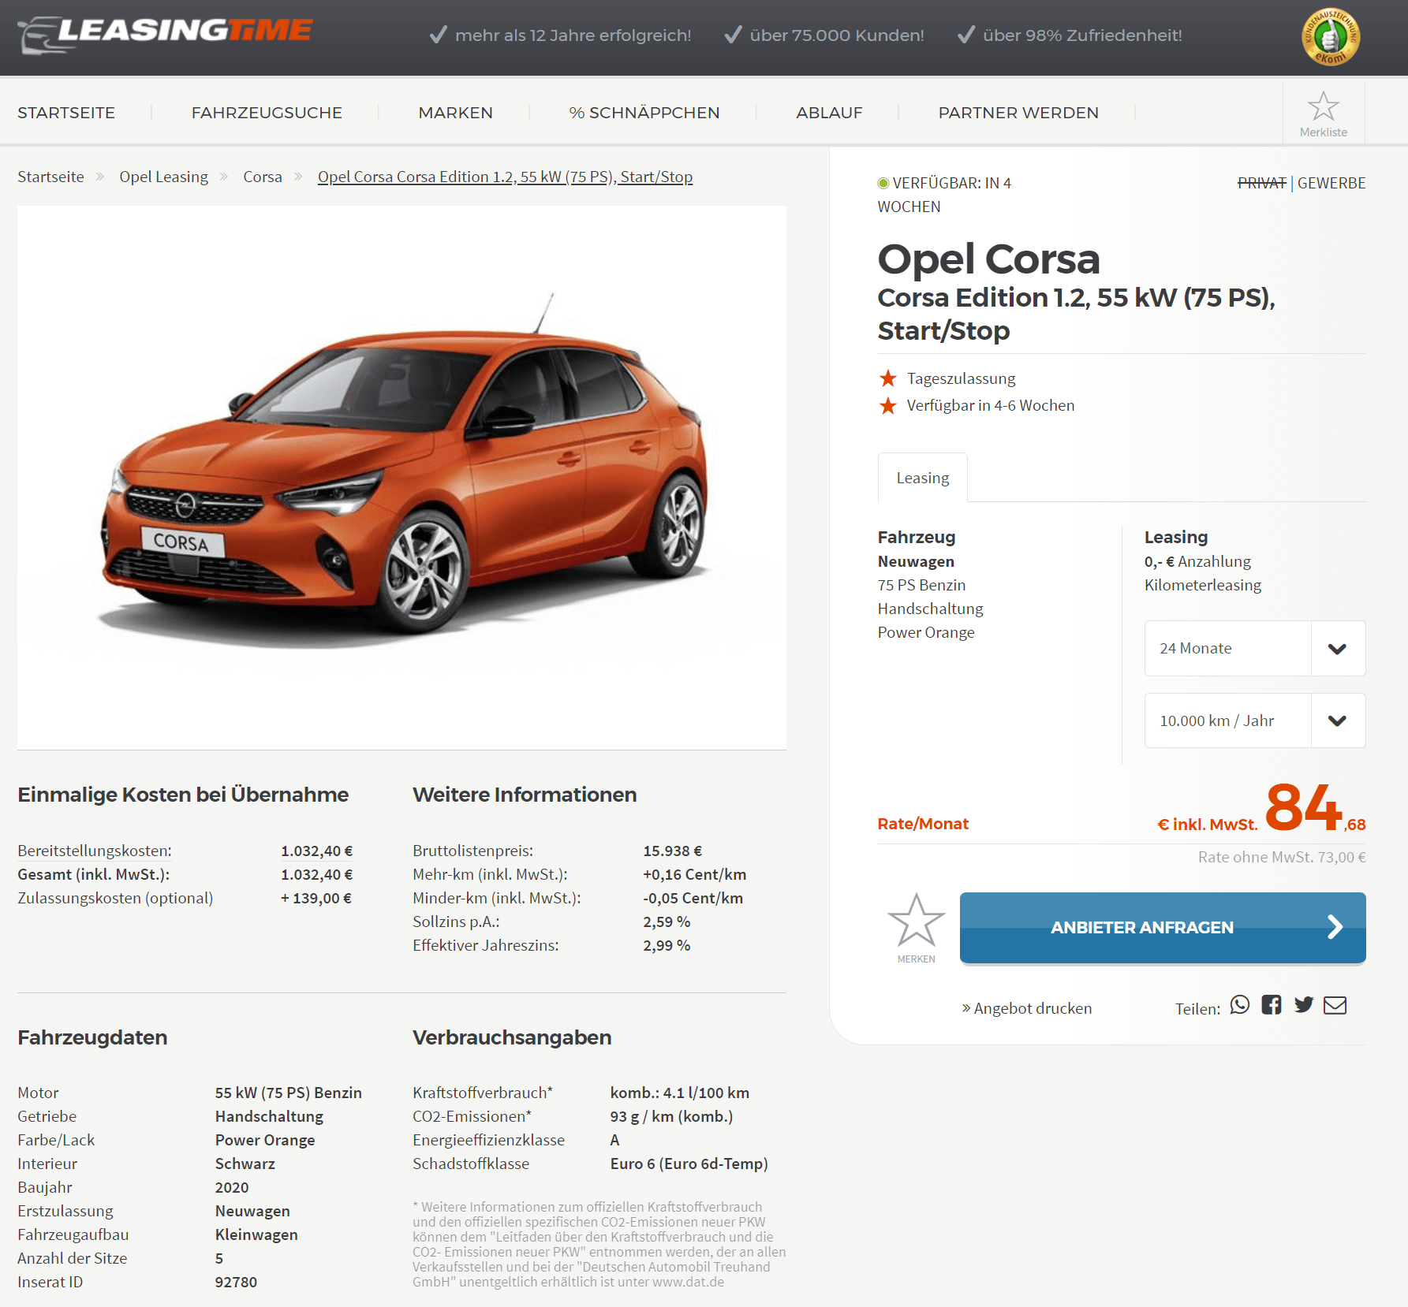
Task: Open the Ablauf menu item
Action: (x=829, y=113)
